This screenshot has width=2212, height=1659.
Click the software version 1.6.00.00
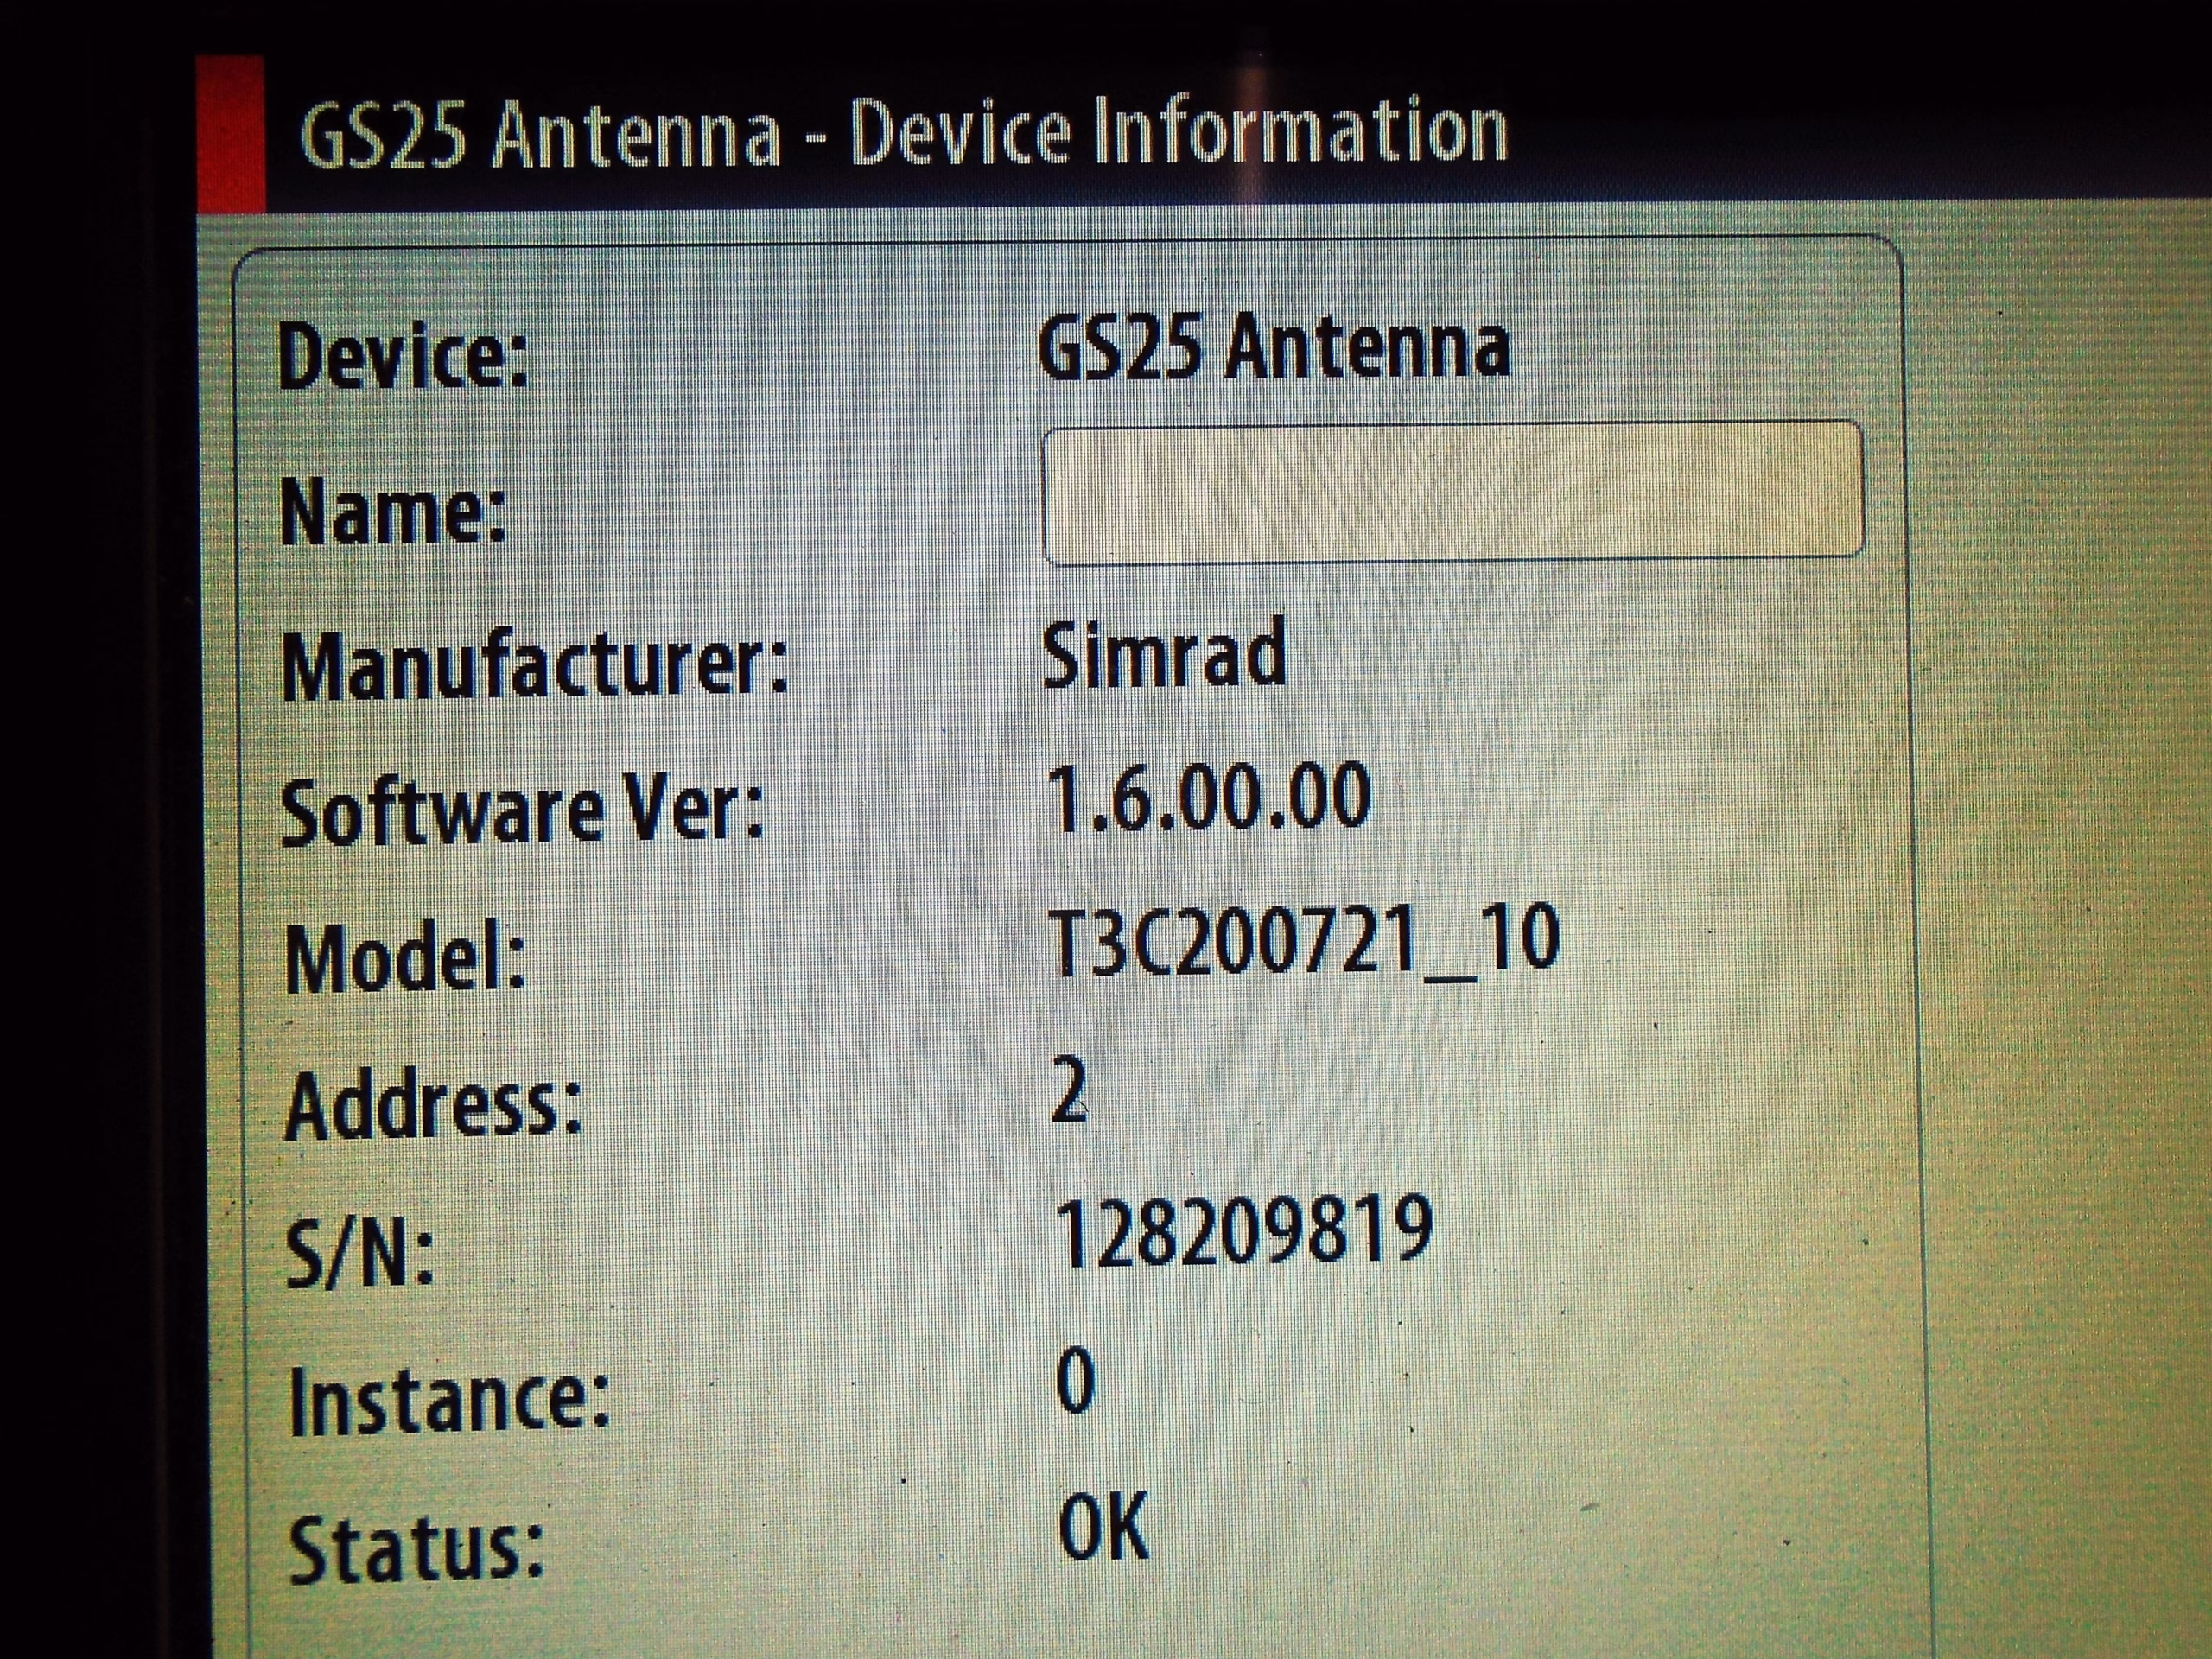point(1210,797)
